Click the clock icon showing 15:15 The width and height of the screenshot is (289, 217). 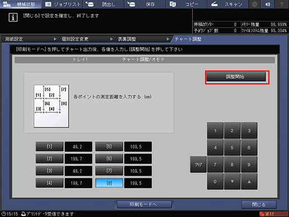coord(3,214)
